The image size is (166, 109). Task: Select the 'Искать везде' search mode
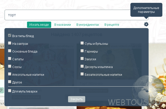pyautogui.click(x=39, y=25)
